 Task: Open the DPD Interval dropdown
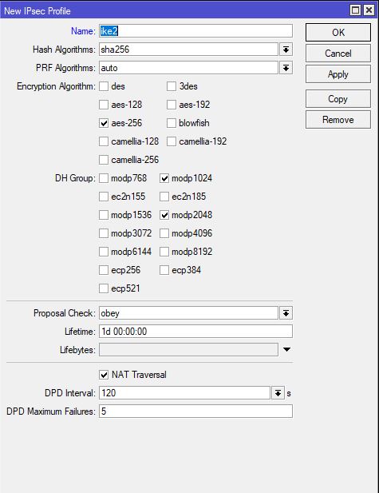278,393
